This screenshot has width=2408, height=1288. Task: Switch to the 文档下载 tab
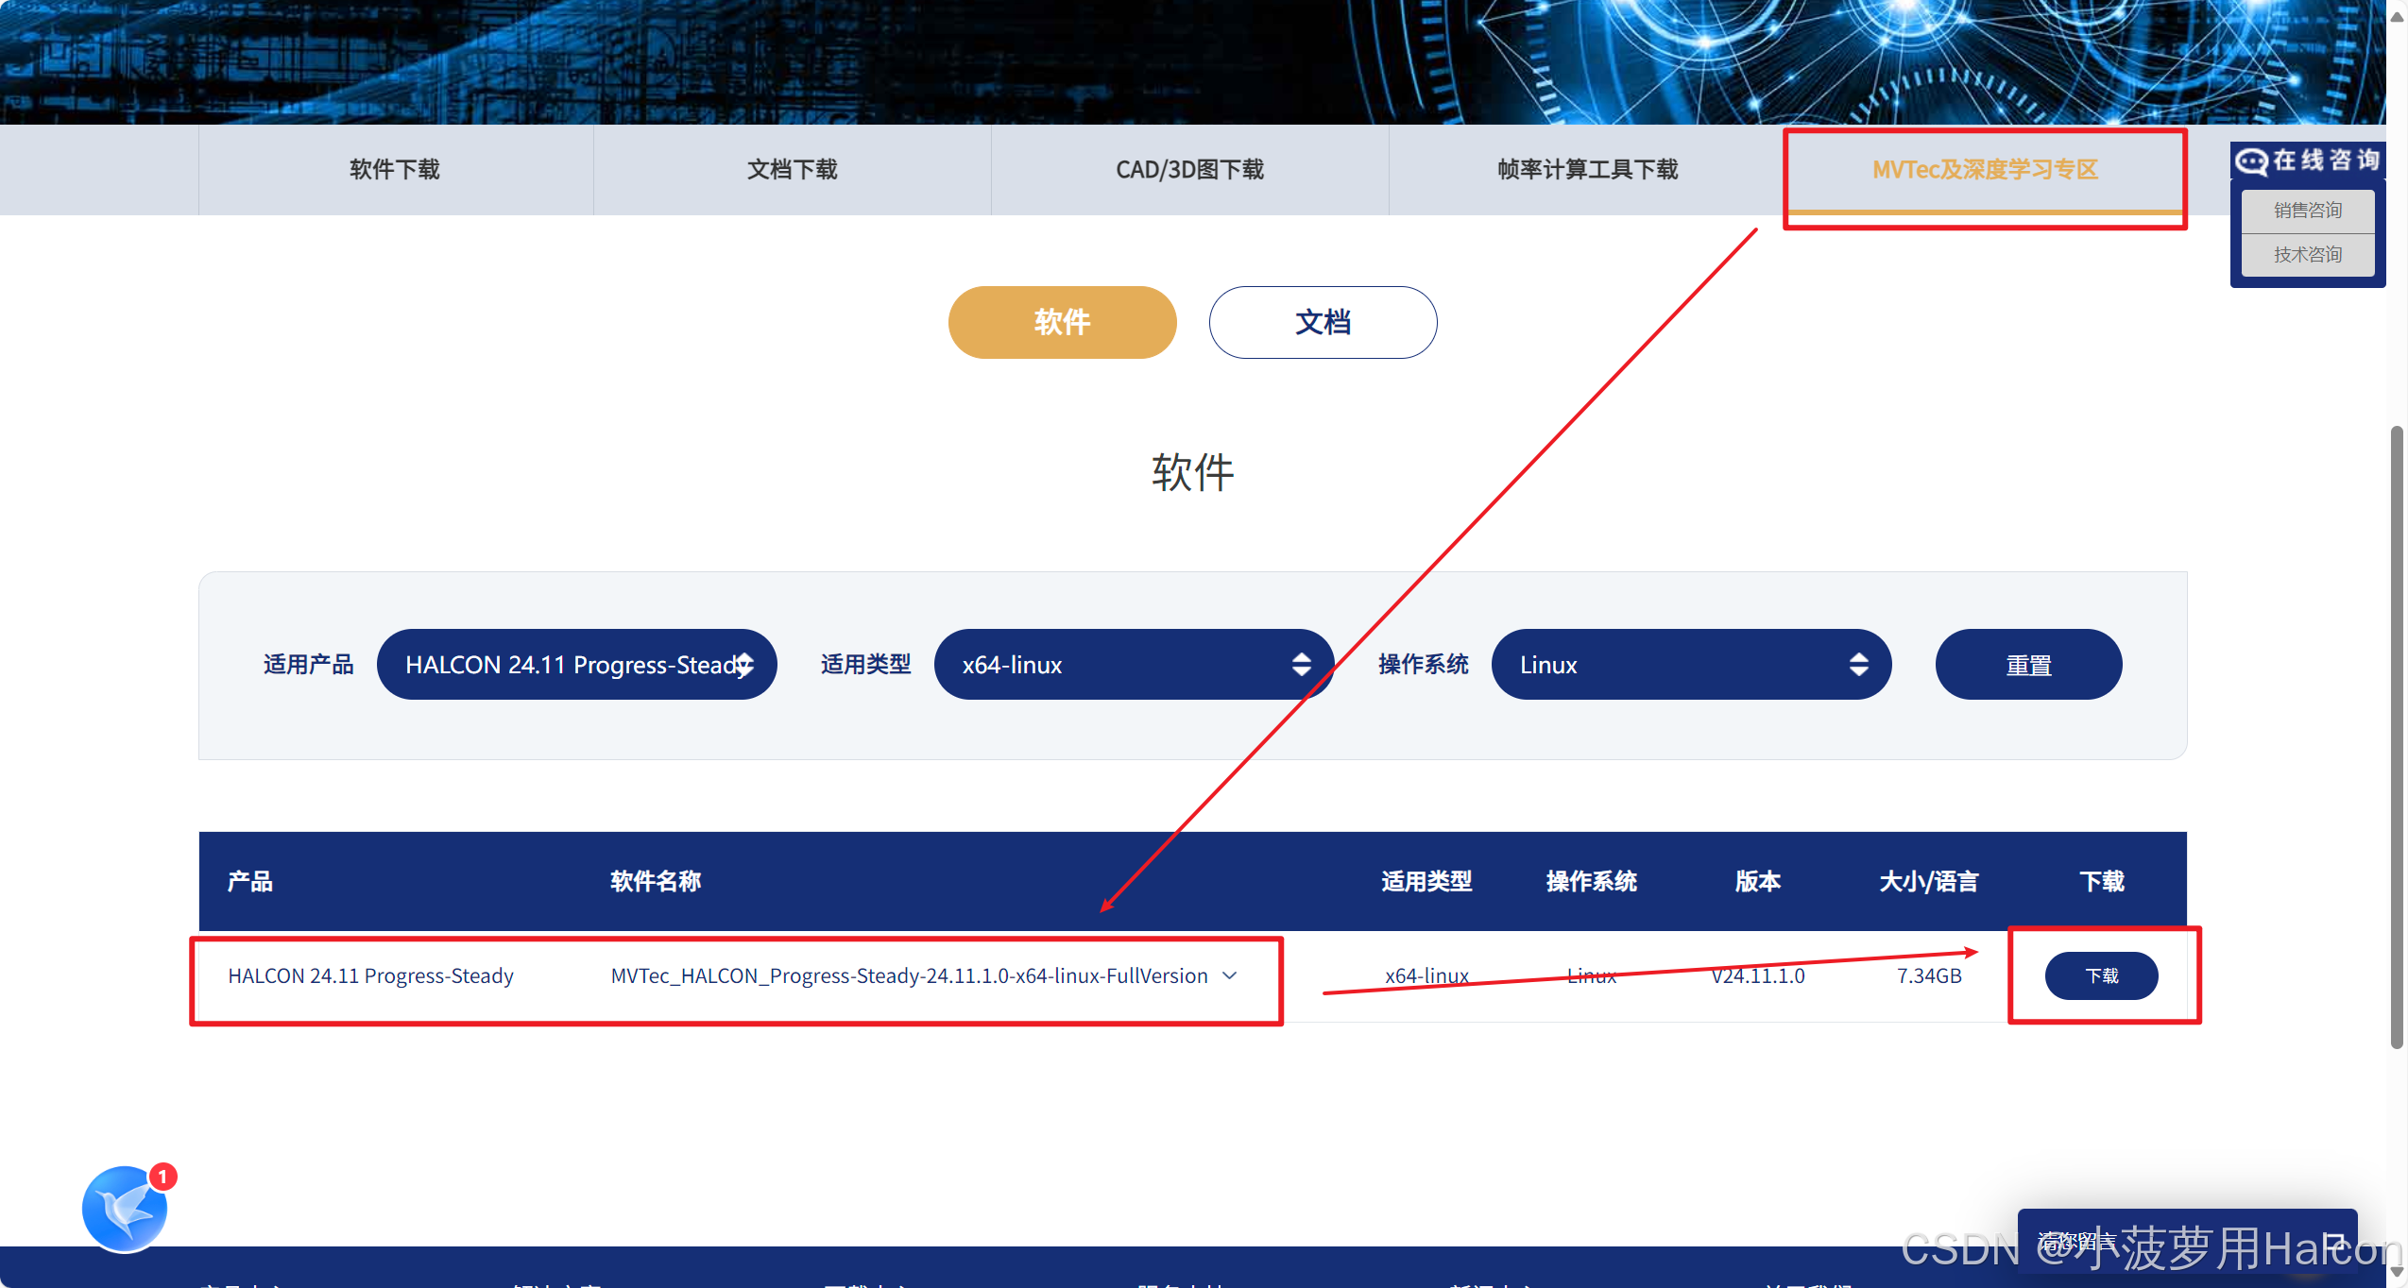click(792, 170)
